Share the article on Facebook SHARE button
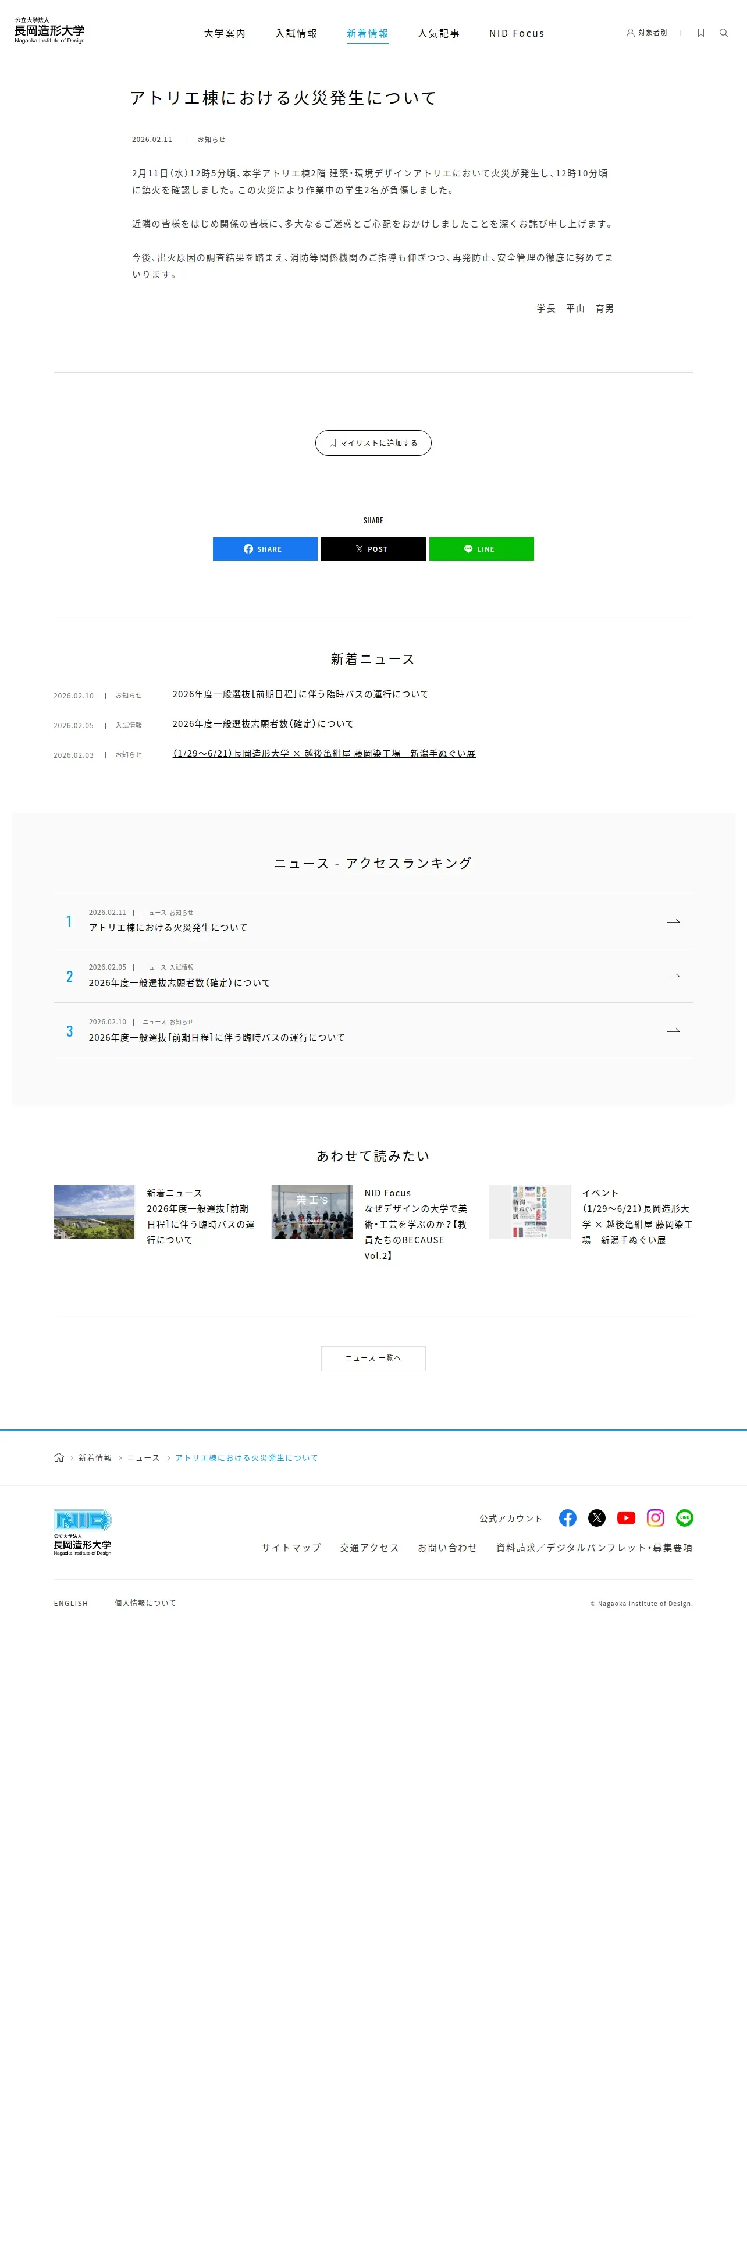This screenshot has width=747, height=2242. [x=265, y=549]
